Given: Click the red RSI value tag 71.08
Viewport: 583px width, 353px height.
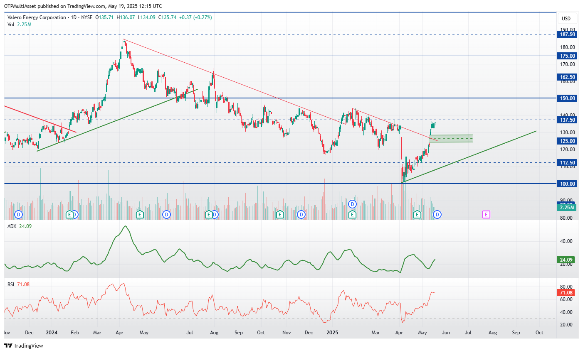Looking at the screenshot, I should coord(566,293).
